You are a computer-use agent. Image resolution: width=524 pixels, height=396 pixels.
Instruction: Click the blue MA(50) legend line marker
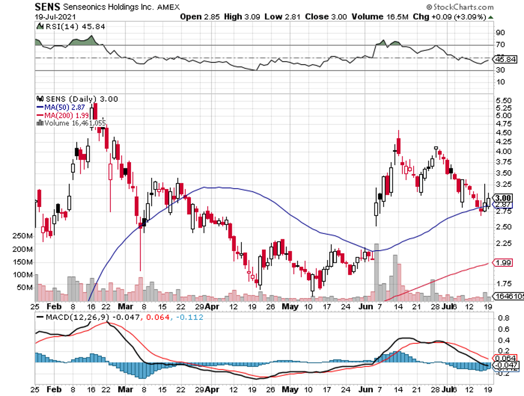(40, 107)
